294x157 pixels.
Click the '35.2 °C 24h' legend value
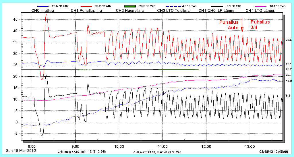pyautogui.click(x=103, y=6)
